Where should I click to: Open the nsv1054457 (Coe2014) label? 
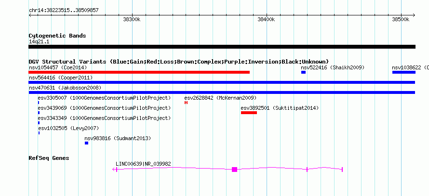(x=58, y=67)
